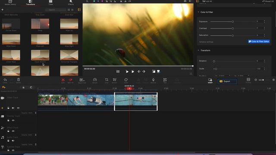Click the Contrast slider handle
The height and width of the screenshot is (155, 276).
tap(233, 28)
